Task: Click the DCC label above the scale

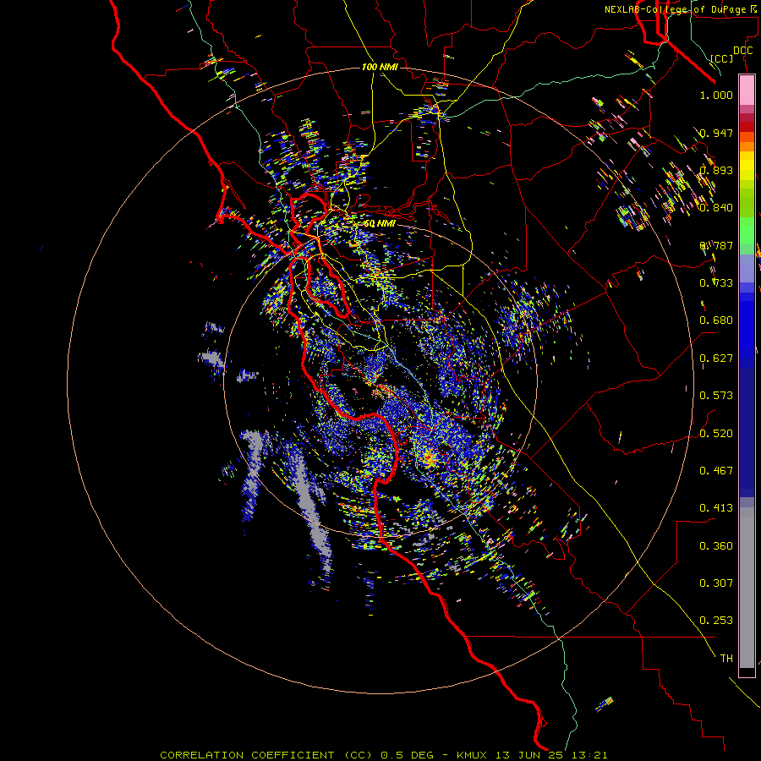Action: (742, 51)
